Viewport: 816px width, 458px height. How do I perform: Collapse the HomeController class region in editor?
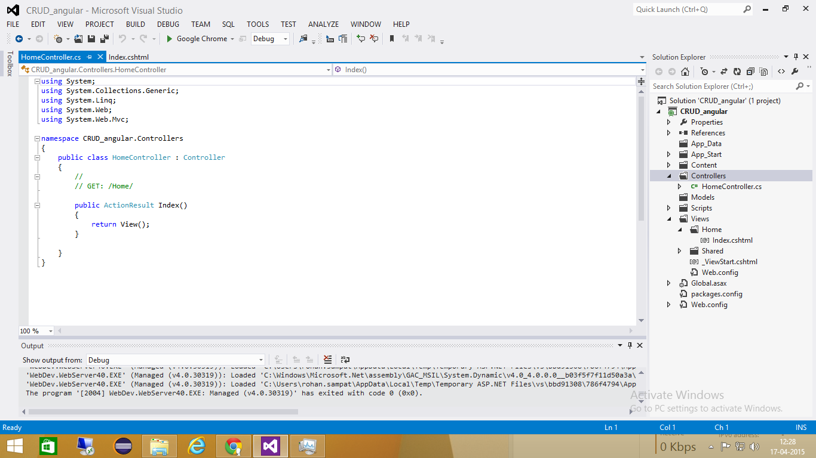(x=37, y=157)
